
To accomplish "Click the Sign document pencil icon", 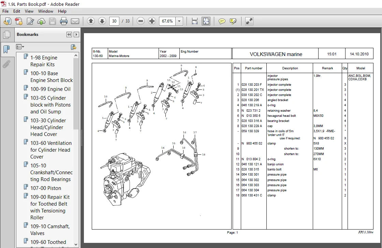I will click(30, 21).
